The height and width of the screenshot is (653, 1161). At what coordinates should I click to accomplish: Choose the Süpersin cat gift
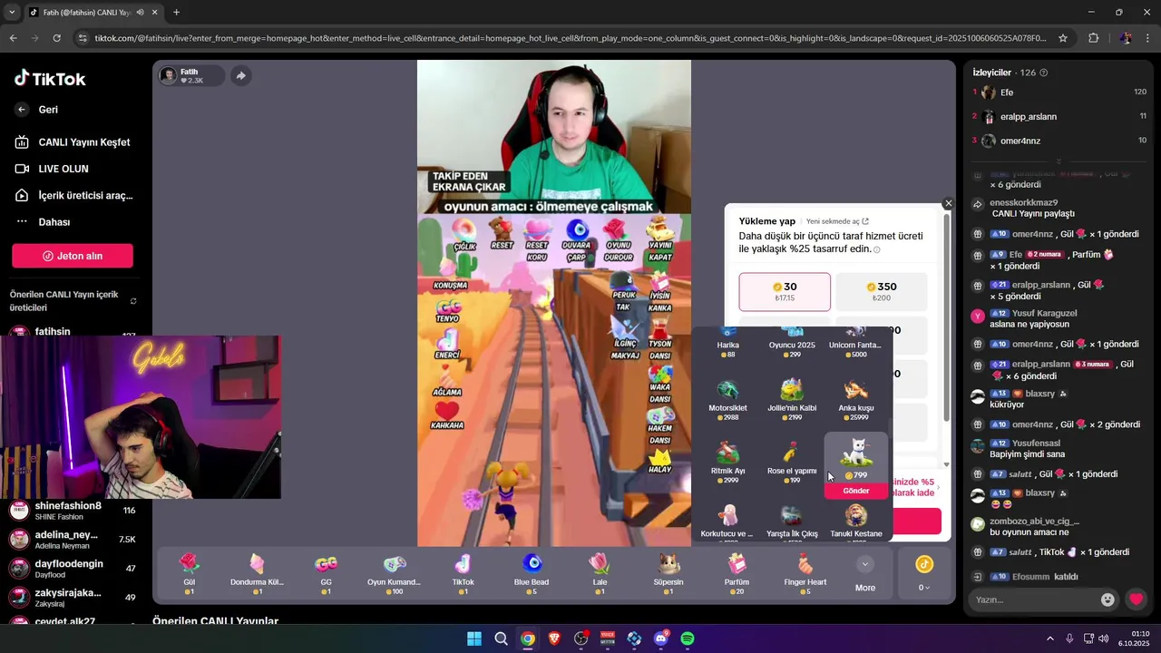(x=668, y=574)
